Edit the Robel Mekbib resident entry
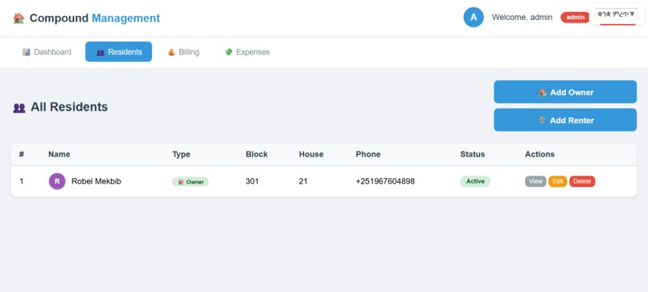 (557, 181)
